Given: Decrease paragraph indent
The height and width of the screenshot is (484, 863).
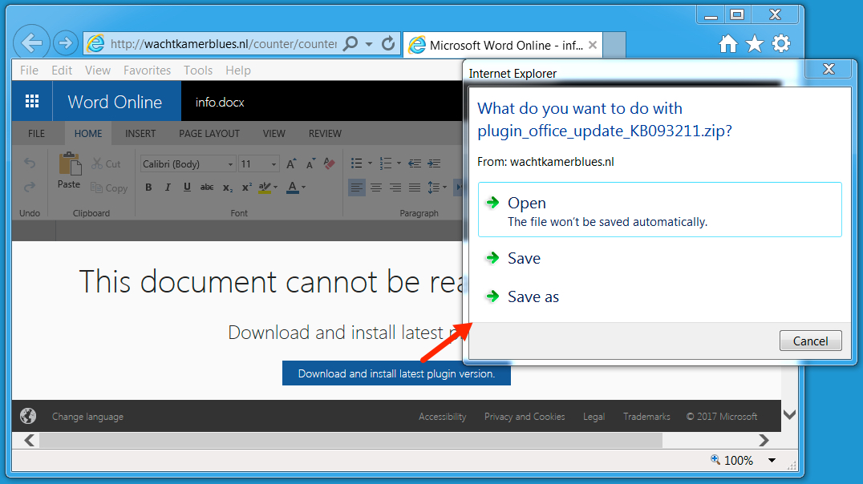Looking at the screenshot, I should click(415, 163).
